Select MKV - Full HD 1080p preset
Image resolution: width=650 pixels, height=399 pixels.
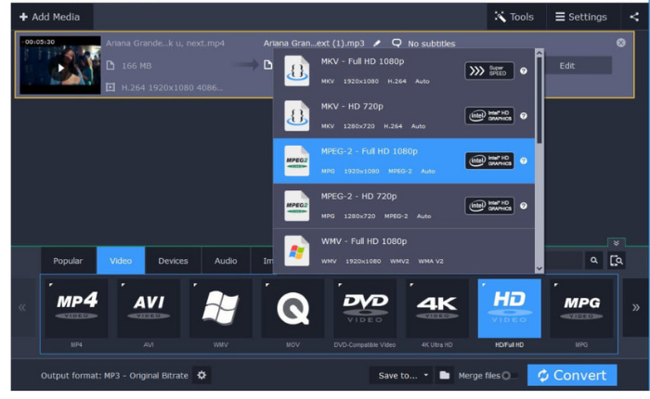(404, 71)
